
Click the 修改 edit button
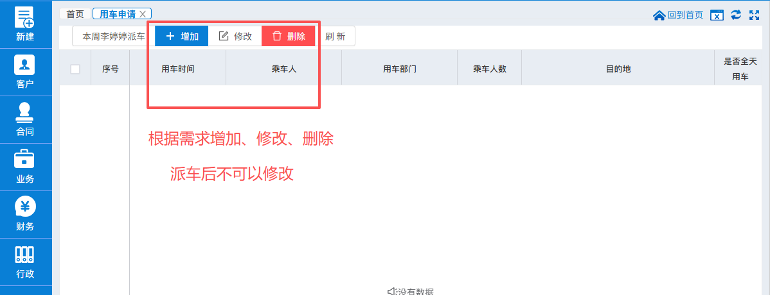point(235,37)
